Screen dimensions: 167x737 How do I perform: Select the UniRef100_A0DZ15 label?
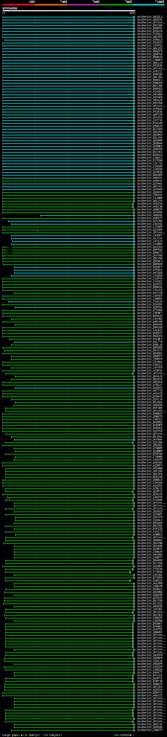(x=150, y=204)
